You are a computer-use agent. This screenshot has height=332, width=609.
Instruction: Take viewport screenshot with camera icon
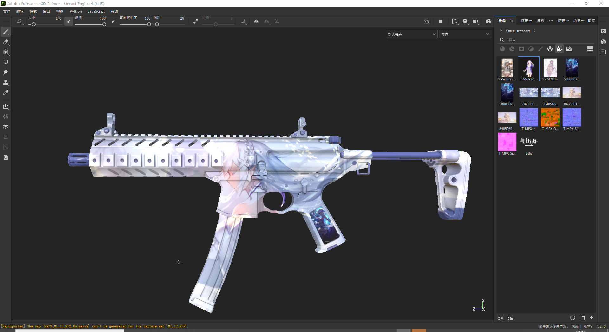point(489,21)
